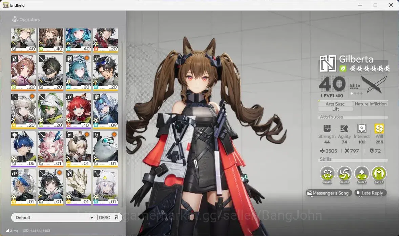
Task: Click the green Nature element leaf icon
Action: [x=343, y=68]
